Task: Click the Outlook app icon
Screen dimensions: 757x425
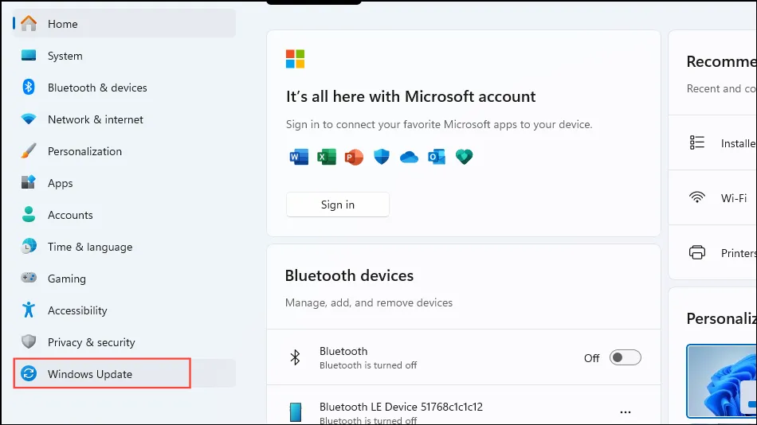Action: 437,157
